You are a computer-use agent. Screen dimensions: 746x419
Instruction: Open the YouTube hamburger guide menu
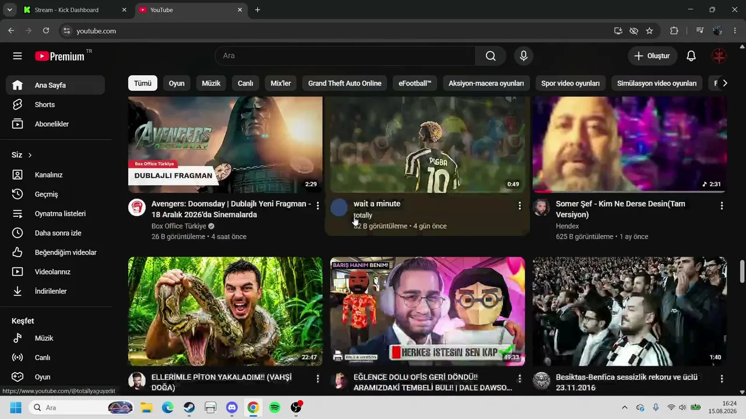click(x=17, y=56)
